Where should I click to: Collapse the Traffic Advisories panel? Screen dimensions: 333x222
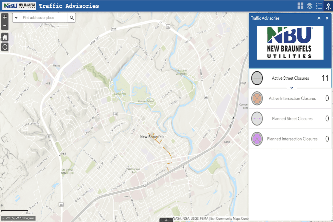319,18
